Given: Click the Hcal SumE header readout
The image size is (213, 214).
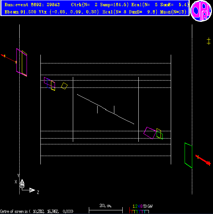Looking at the screenshot, I should pyautogui.click(x=130, y=12).
